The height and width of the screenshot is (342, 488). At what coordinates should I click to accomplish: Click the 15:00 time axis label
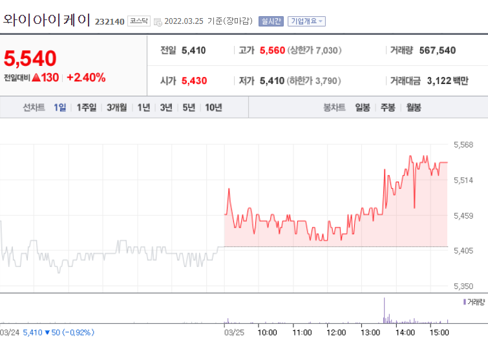pos(439,333)
